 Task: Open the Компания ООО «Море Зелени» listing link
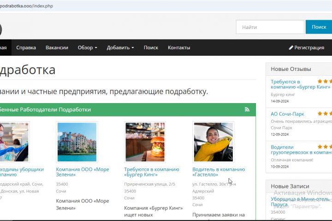(x=83, y=172)
